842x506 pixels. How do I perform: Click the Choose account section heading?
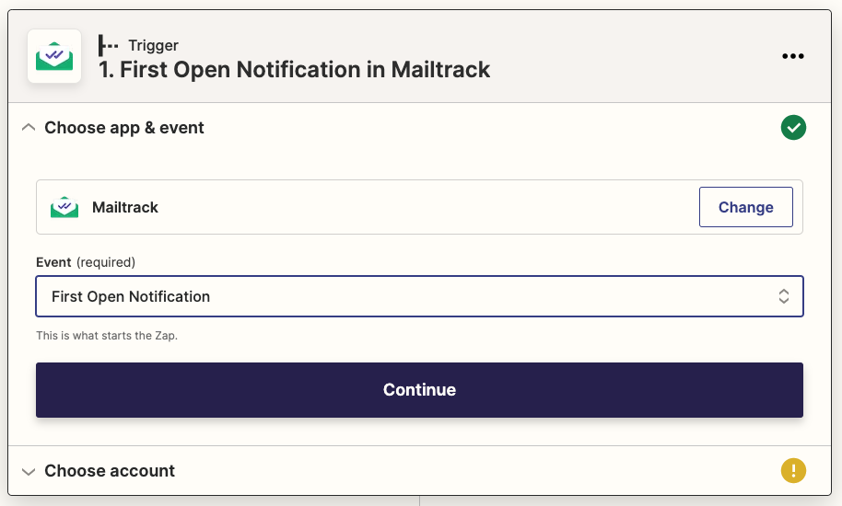point(110,471)
